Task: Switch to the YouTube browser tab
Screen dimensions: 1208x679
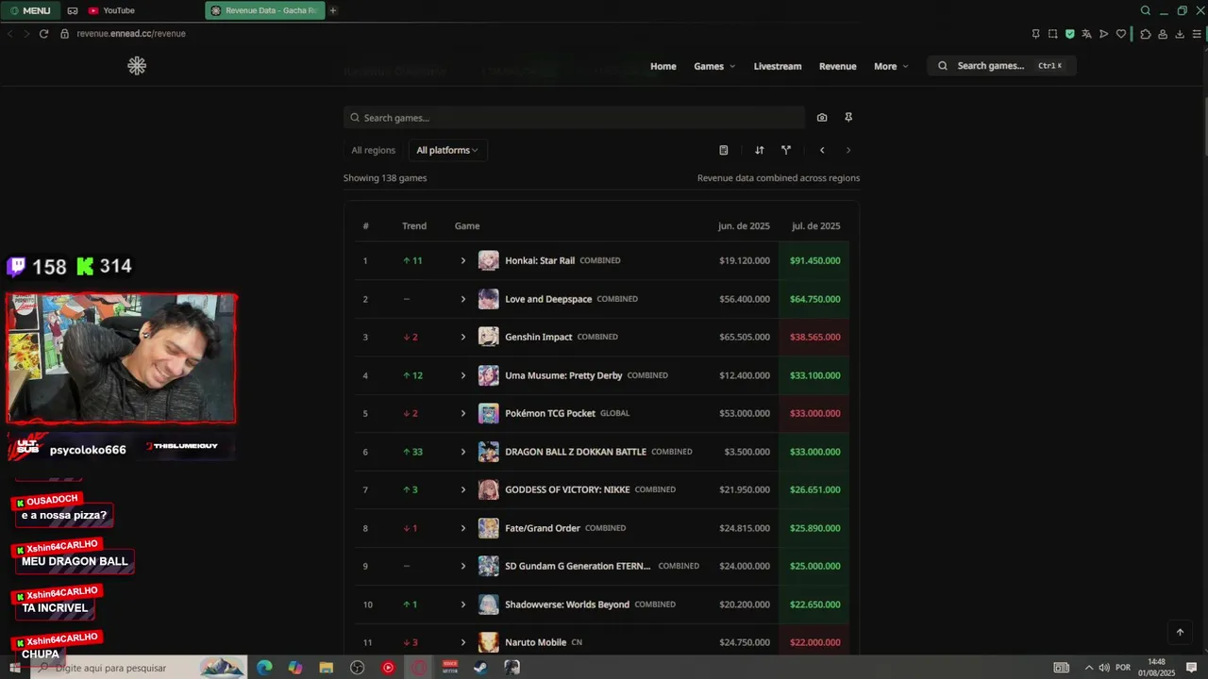Action: 112,10
